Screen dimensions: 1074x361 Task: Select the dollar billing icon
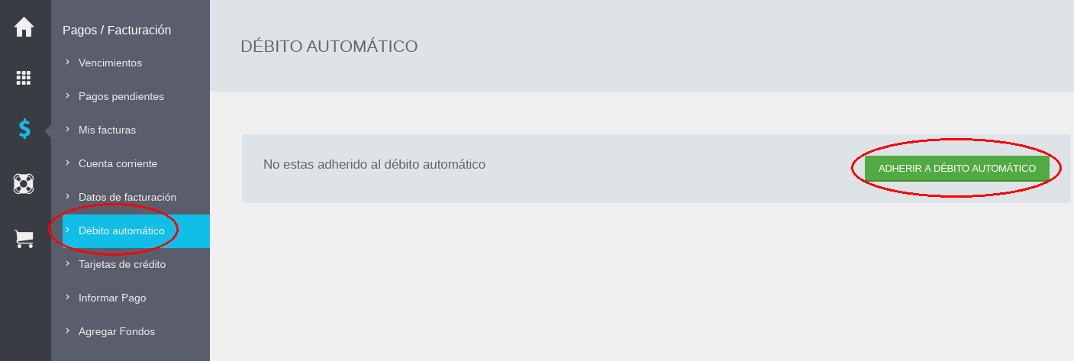click(x=24, y=129)
